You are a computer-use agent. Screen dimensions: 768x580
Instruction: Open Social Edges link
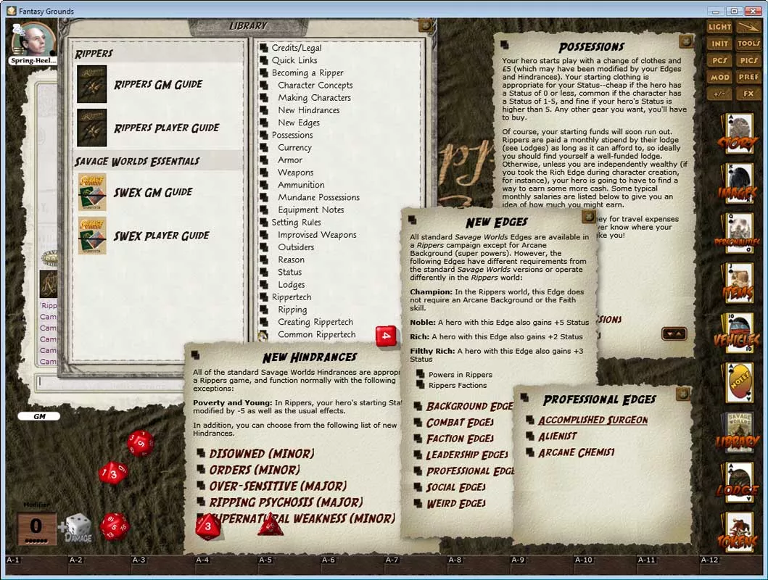click(455, 487)
